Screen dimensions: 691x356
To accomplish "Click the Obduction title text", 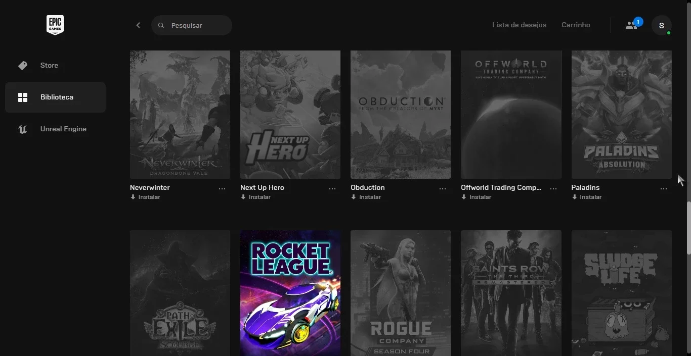I will [x=368, y=187].
